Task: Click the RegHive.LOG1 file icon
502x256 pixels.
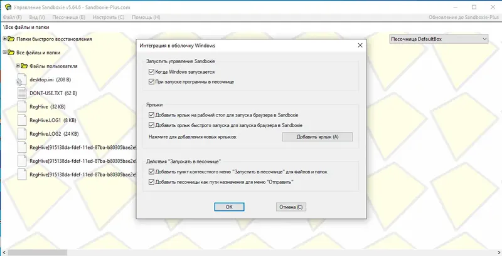Action: [x=21, y=120]
